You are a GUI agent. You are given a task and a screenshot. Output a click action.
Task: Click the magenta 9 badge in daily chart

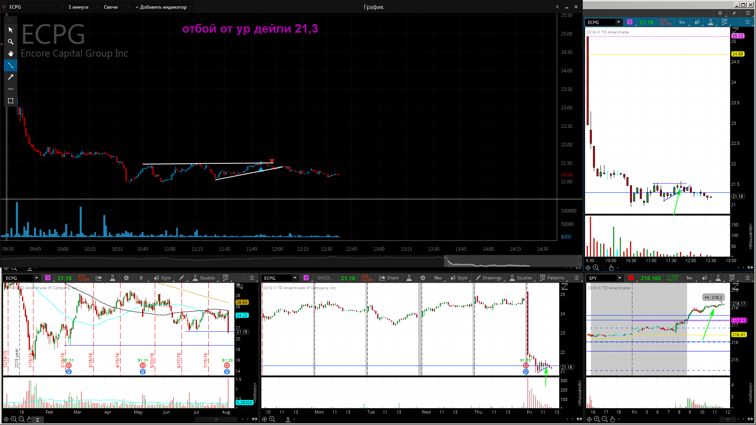(x=48, y=277)
